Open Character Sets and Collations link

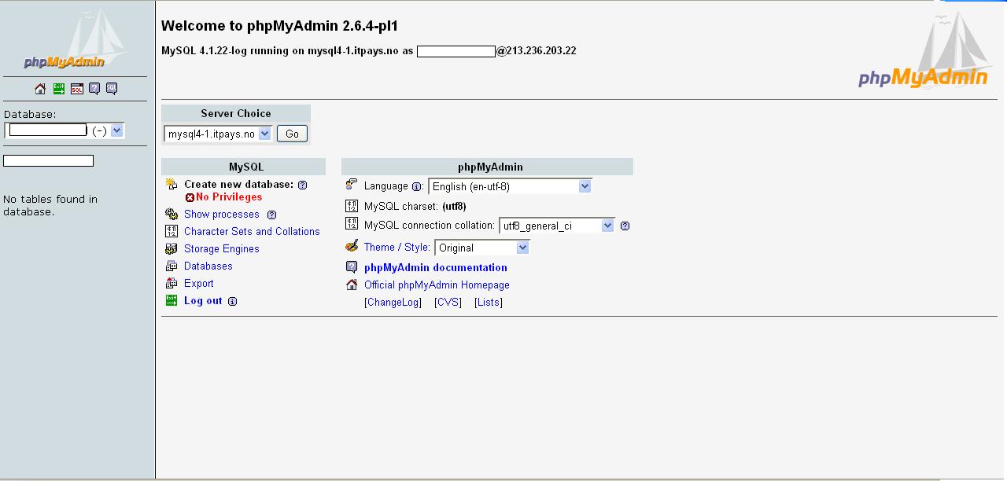[x=252, y=231]
